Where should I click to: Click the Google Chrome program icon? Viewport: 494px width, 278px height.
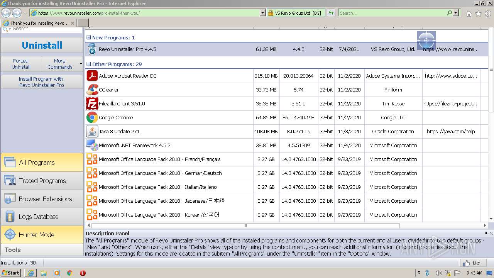coord(92,117)
